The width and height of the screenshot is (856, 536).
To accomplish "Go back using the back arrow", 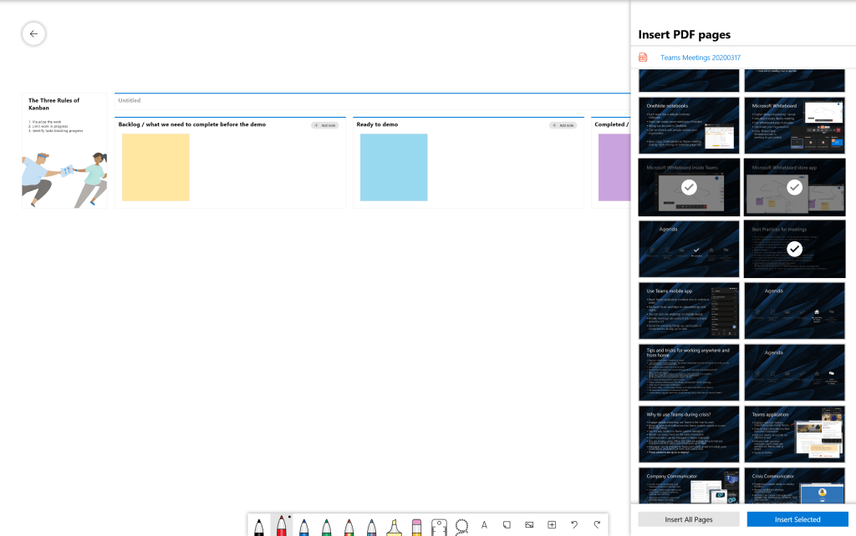I will pyautogui.click(x=33, y=33).
